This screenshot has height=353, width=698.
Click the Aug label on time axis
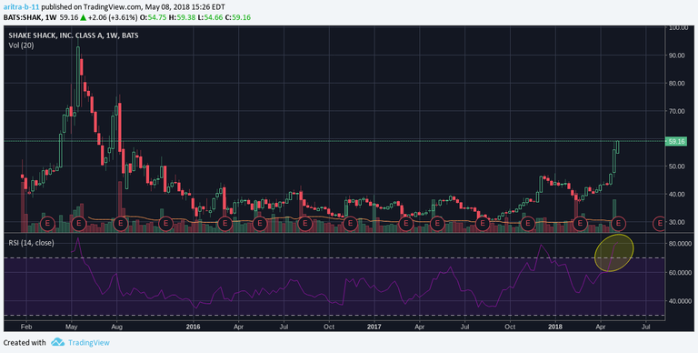[x=116, y=327]
